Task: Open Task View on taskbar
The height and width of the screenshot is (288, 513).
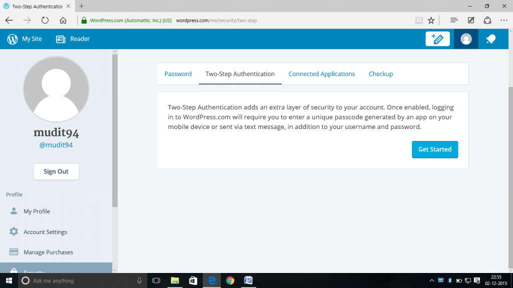Action: 156,280
